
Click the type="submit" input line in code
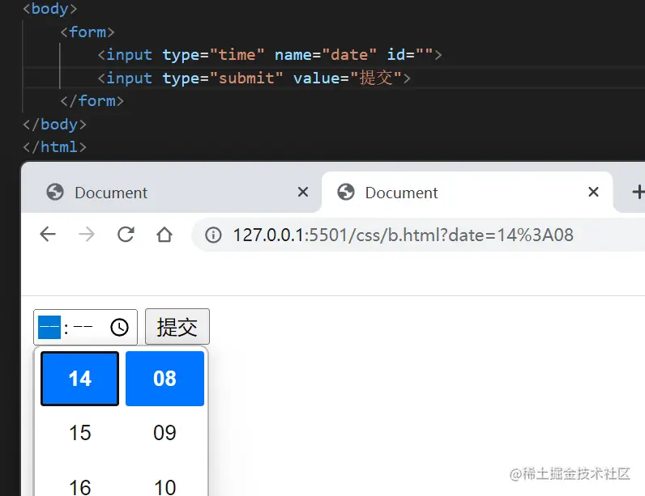coord(254,78)
